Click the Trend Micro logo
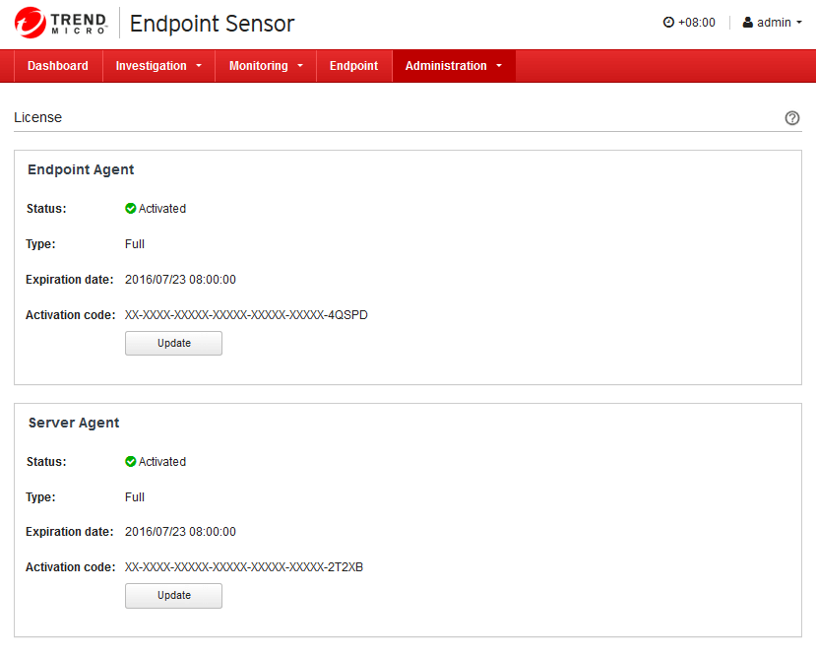The image size is (816, 655). 61,23
